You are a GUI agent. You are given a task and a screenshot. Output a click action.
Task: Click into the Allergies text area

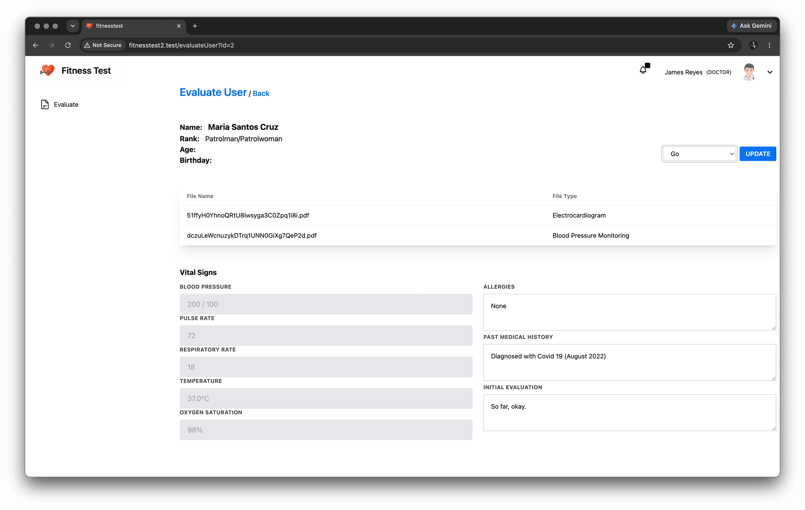click(630, 312)
